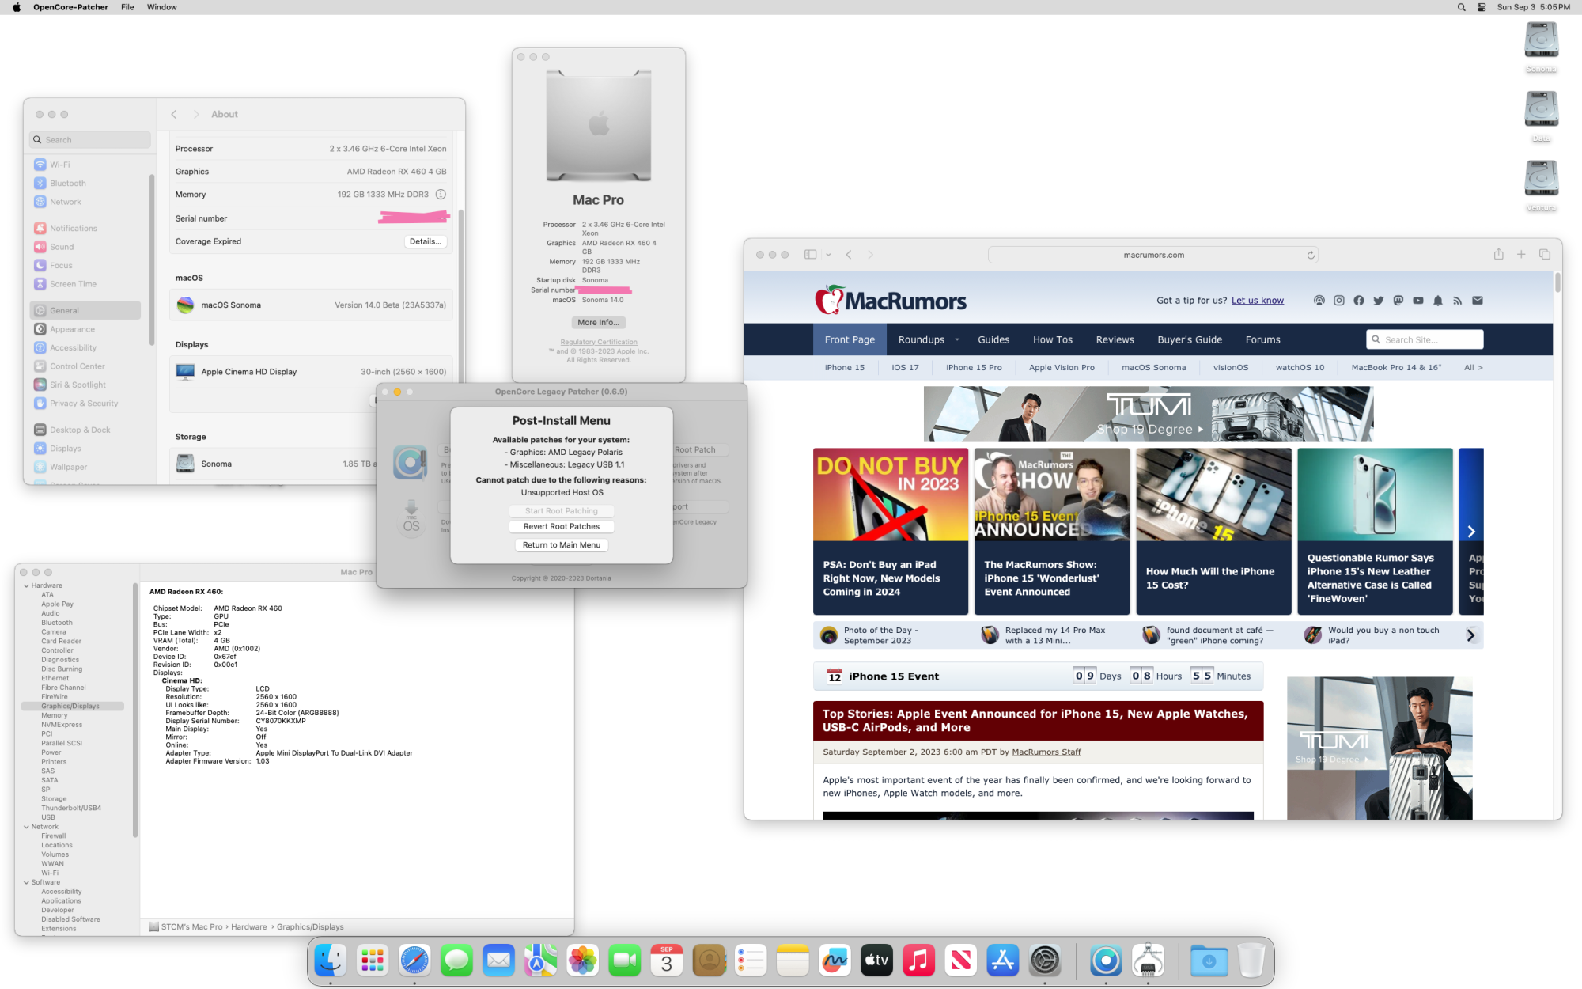Open Maps app in dock
1582x989 pixels.
point(540,961)
